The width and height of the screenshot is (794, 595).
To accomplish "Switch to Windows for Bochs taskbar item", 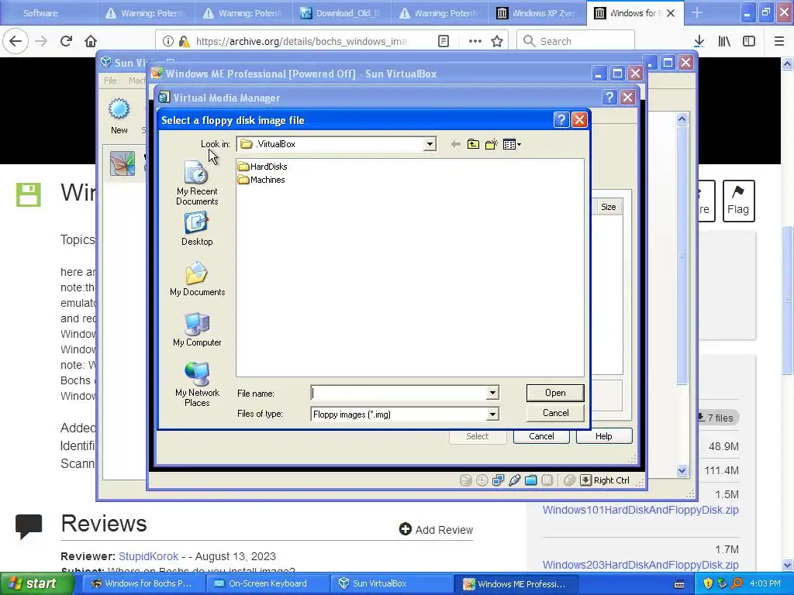I will 143,583.
